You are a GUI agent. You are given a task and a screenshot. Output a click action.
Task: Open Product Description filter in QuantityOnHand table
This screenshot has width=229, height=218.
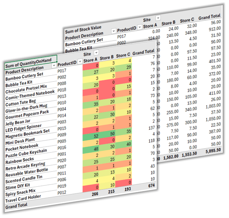(53, 66)
